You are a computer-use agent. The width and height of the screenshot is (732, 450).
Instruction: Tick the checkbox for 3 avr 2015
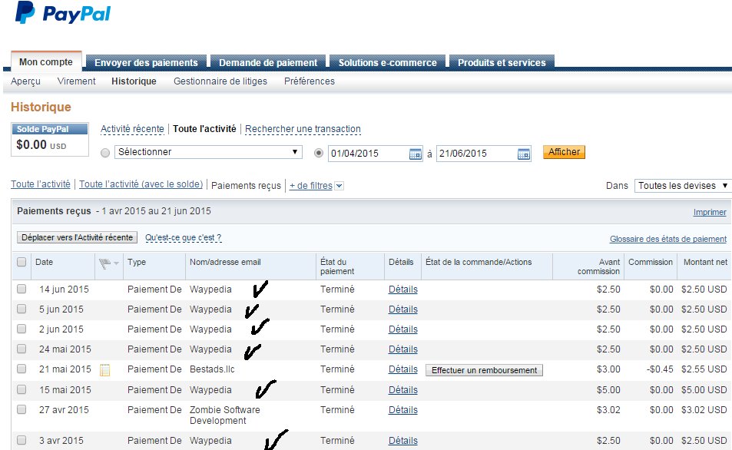(x=22, y=440)
